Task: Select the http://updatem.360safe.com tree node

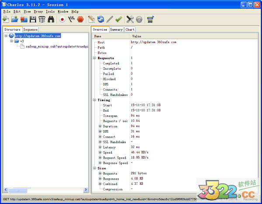Action: point(38,36)
